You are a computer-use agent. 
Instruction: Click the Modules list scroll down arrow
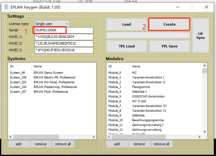[205, 132]
